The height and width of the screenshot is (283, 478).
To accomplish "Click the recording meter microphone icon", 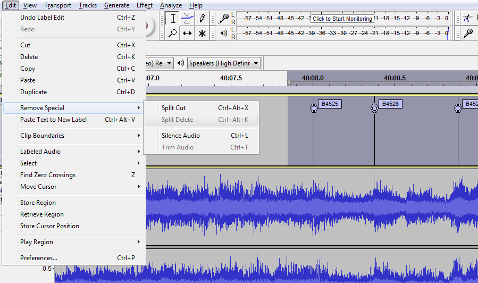I will (x=223, y=19).
